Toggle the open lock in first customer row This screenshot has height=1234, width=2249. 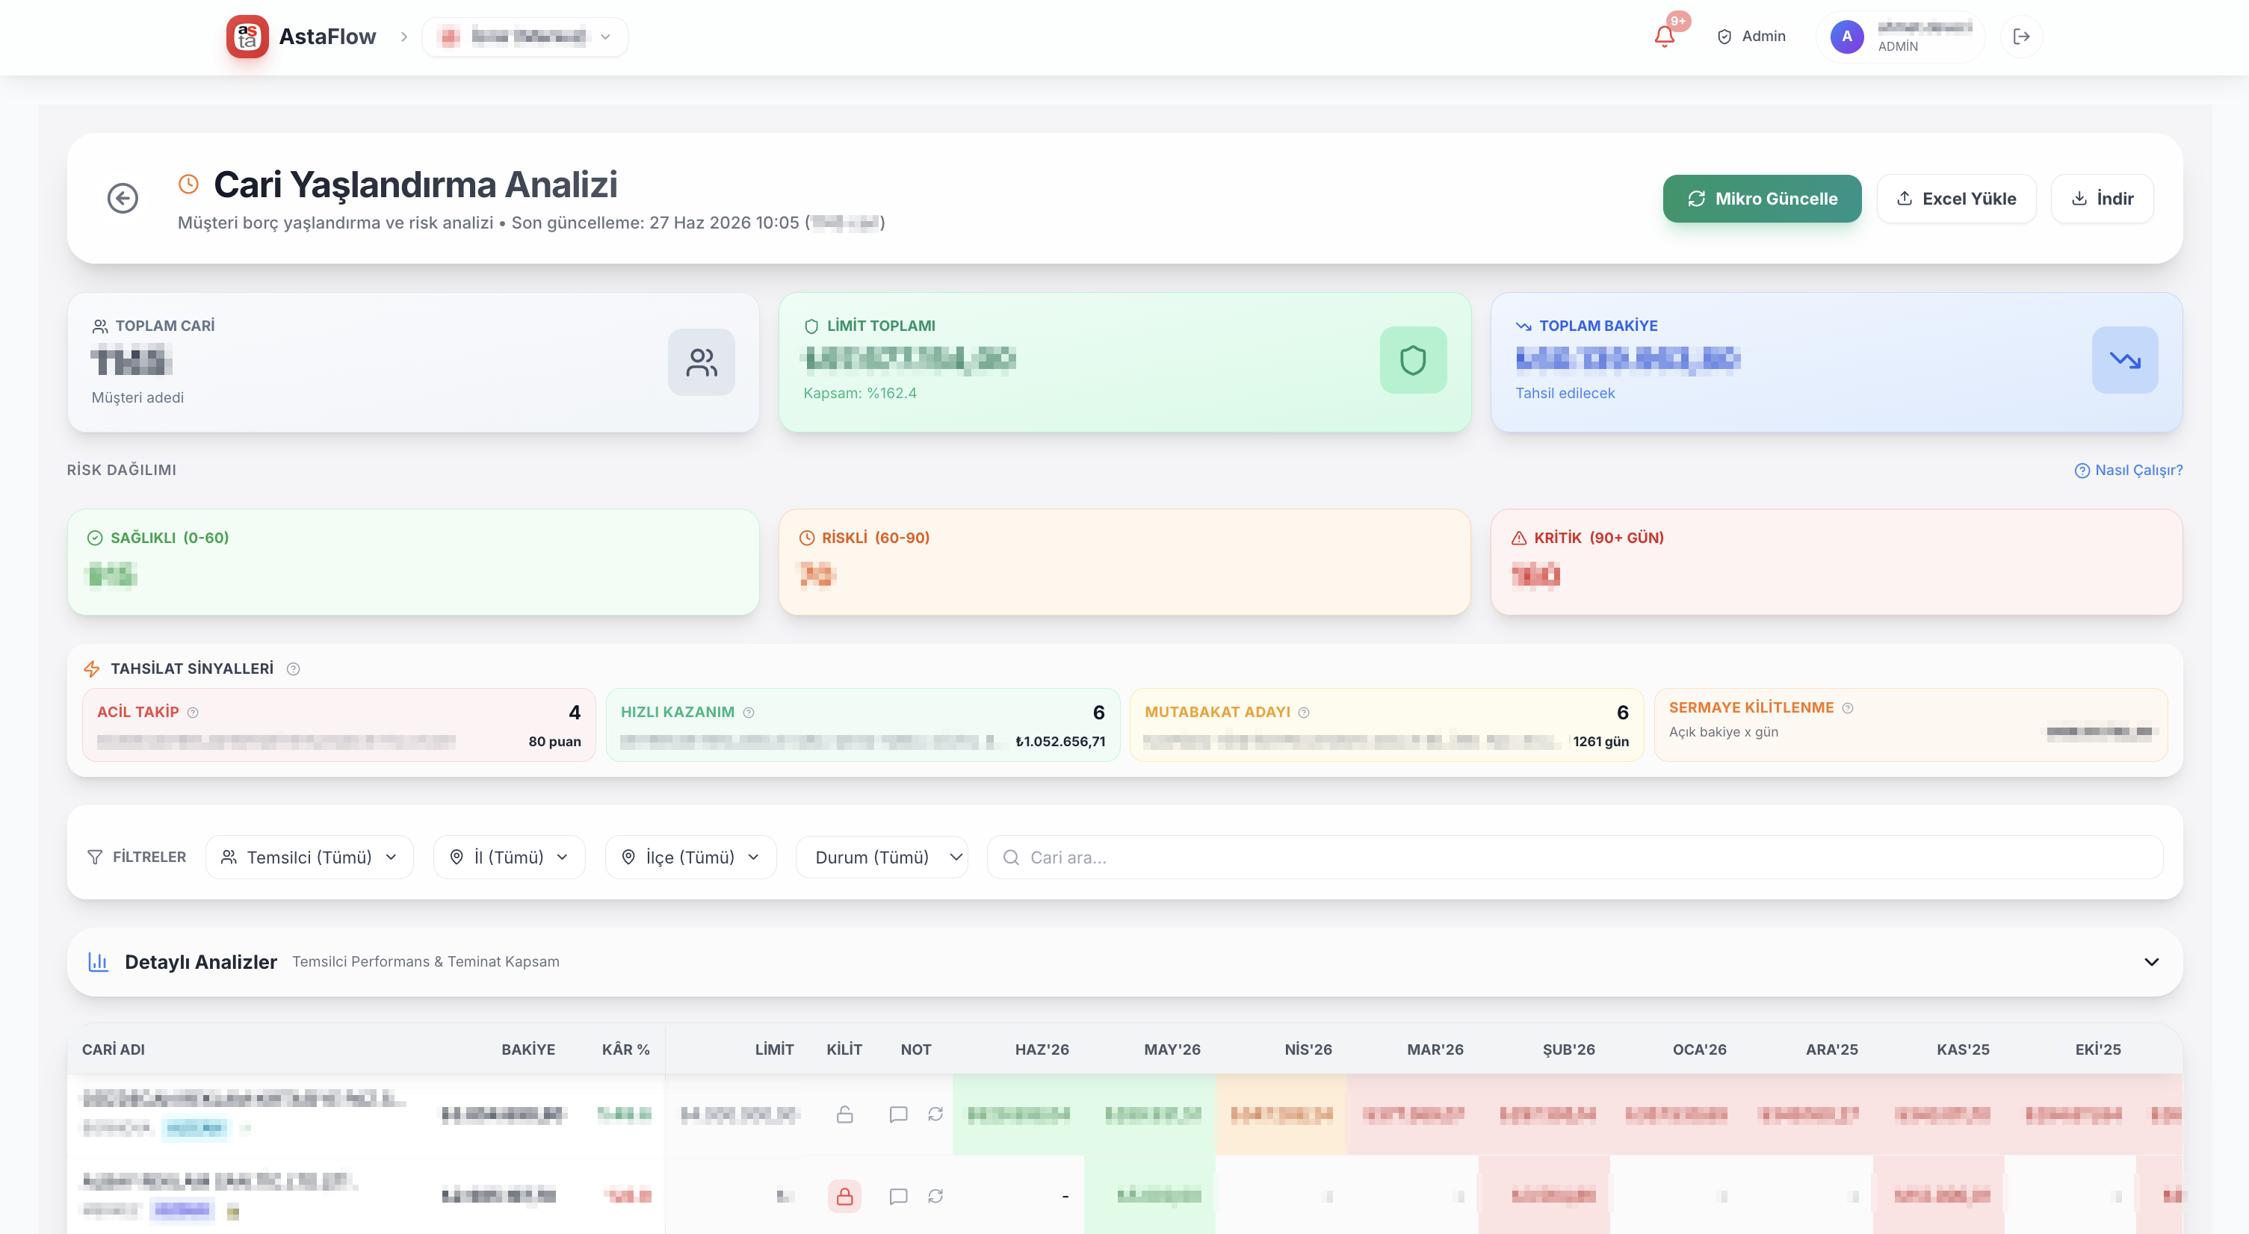[x=844, y=1114]
